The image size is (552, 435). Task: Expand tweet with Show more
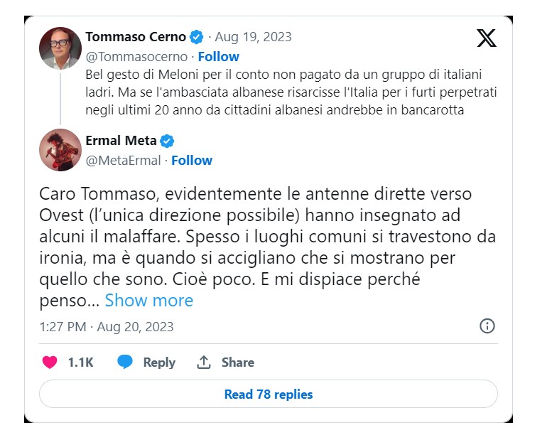point(149,301)
